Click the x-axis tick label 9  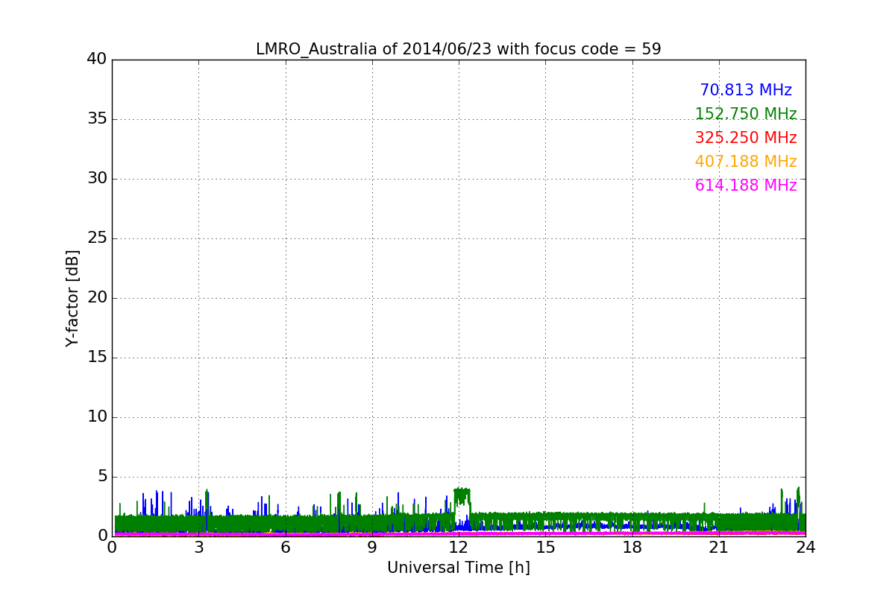pyautogui.click(x=372, y=548)
